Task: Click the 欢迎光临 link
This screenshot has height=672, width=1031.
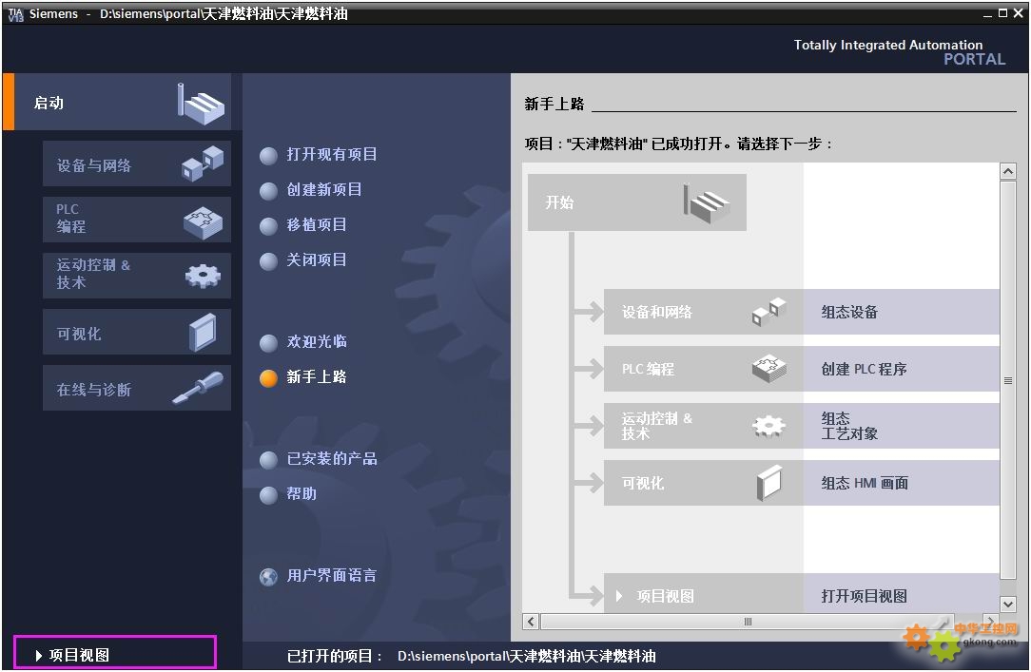Action: point(317,341)
